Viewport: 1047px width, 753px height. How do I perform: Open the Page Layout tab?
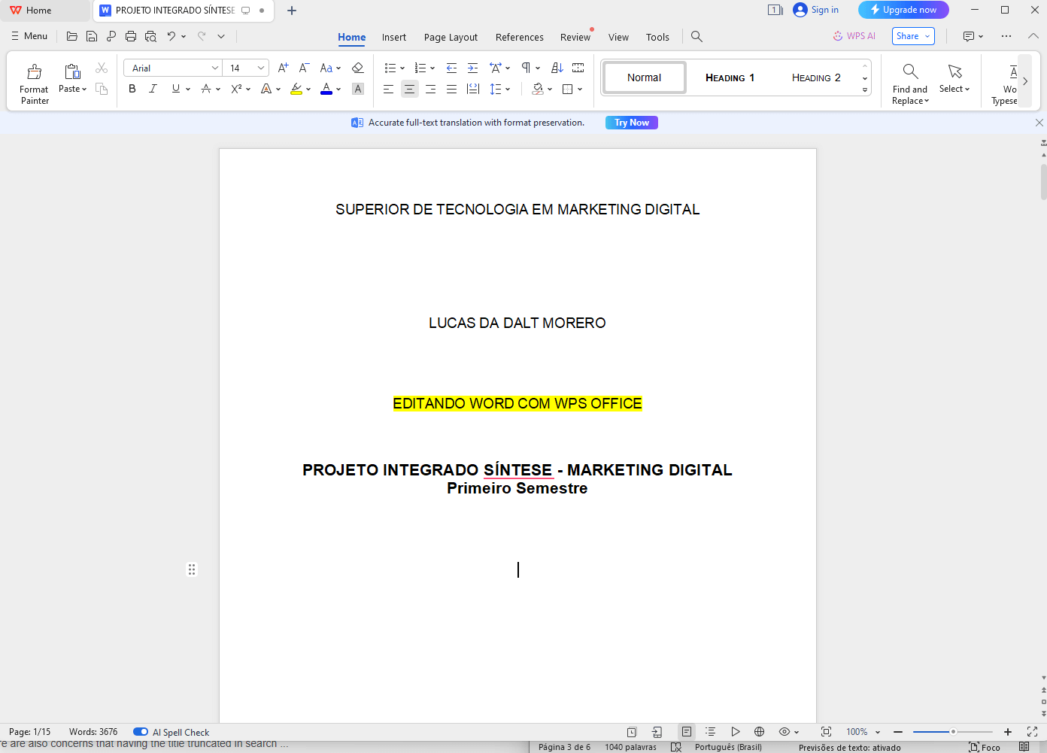tap(451, 37)
